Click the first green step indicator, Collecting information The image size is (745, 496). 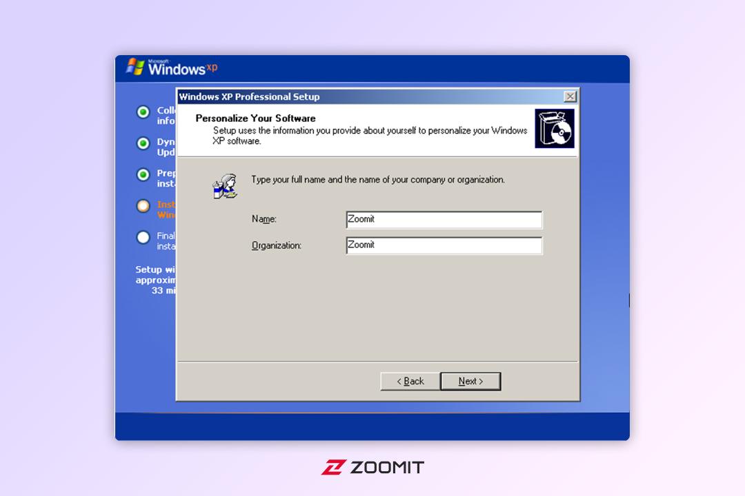(143, 112)
